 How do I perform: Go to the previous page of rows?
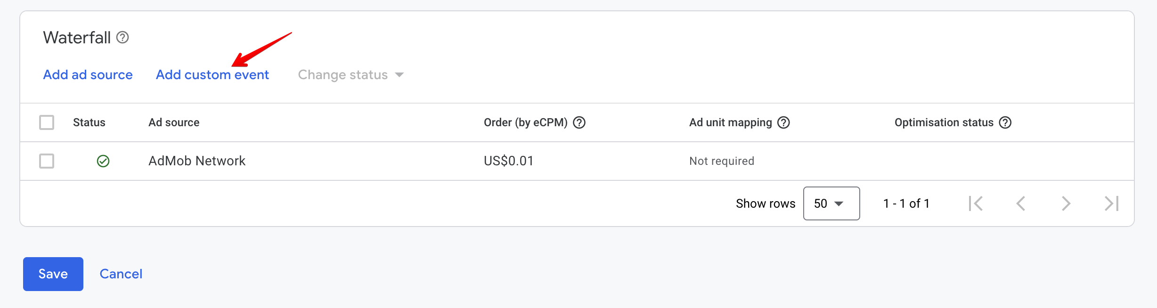click(1021, 203)
